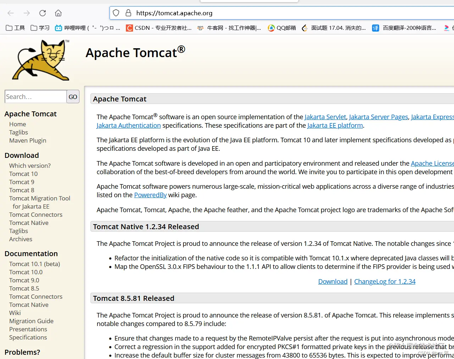This screenshot has width=454, height=359.
Task: Open the 面试题 17.04 bookmark
Action: coord(334,28)
